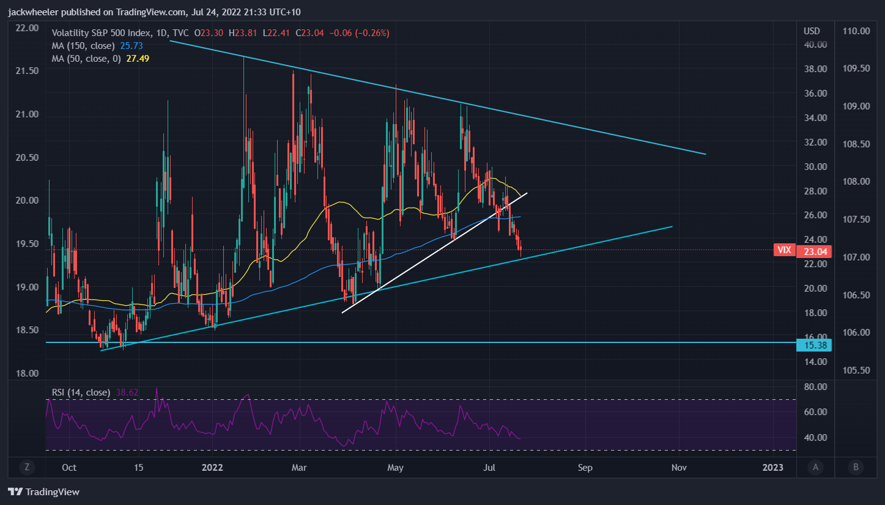Viewport: 885px width, 505px height.
Task: Click the 110.00 right scale label
Action: coord(855,31)
